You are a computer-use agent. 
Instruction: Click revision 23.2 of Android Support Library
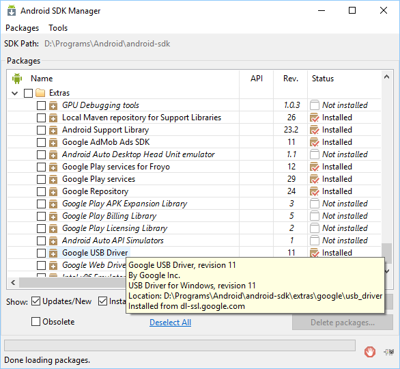291,130
